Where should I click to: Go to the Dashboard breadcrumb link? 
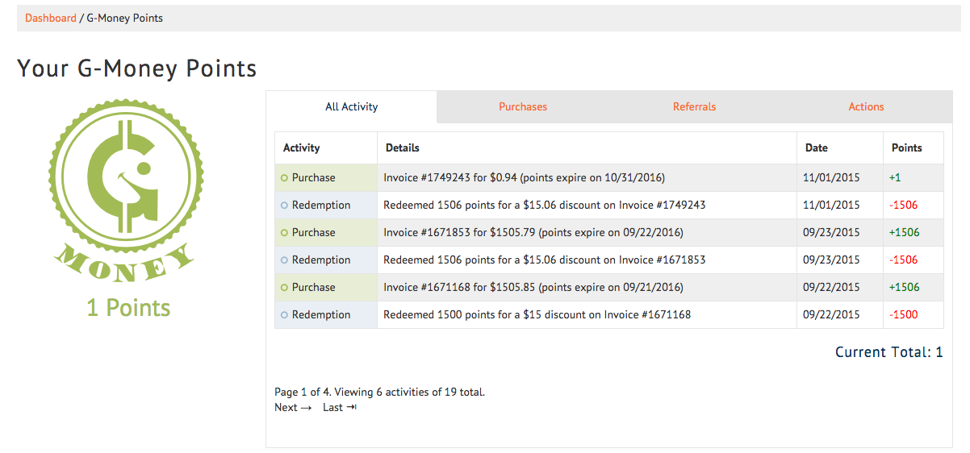point(51,18)
